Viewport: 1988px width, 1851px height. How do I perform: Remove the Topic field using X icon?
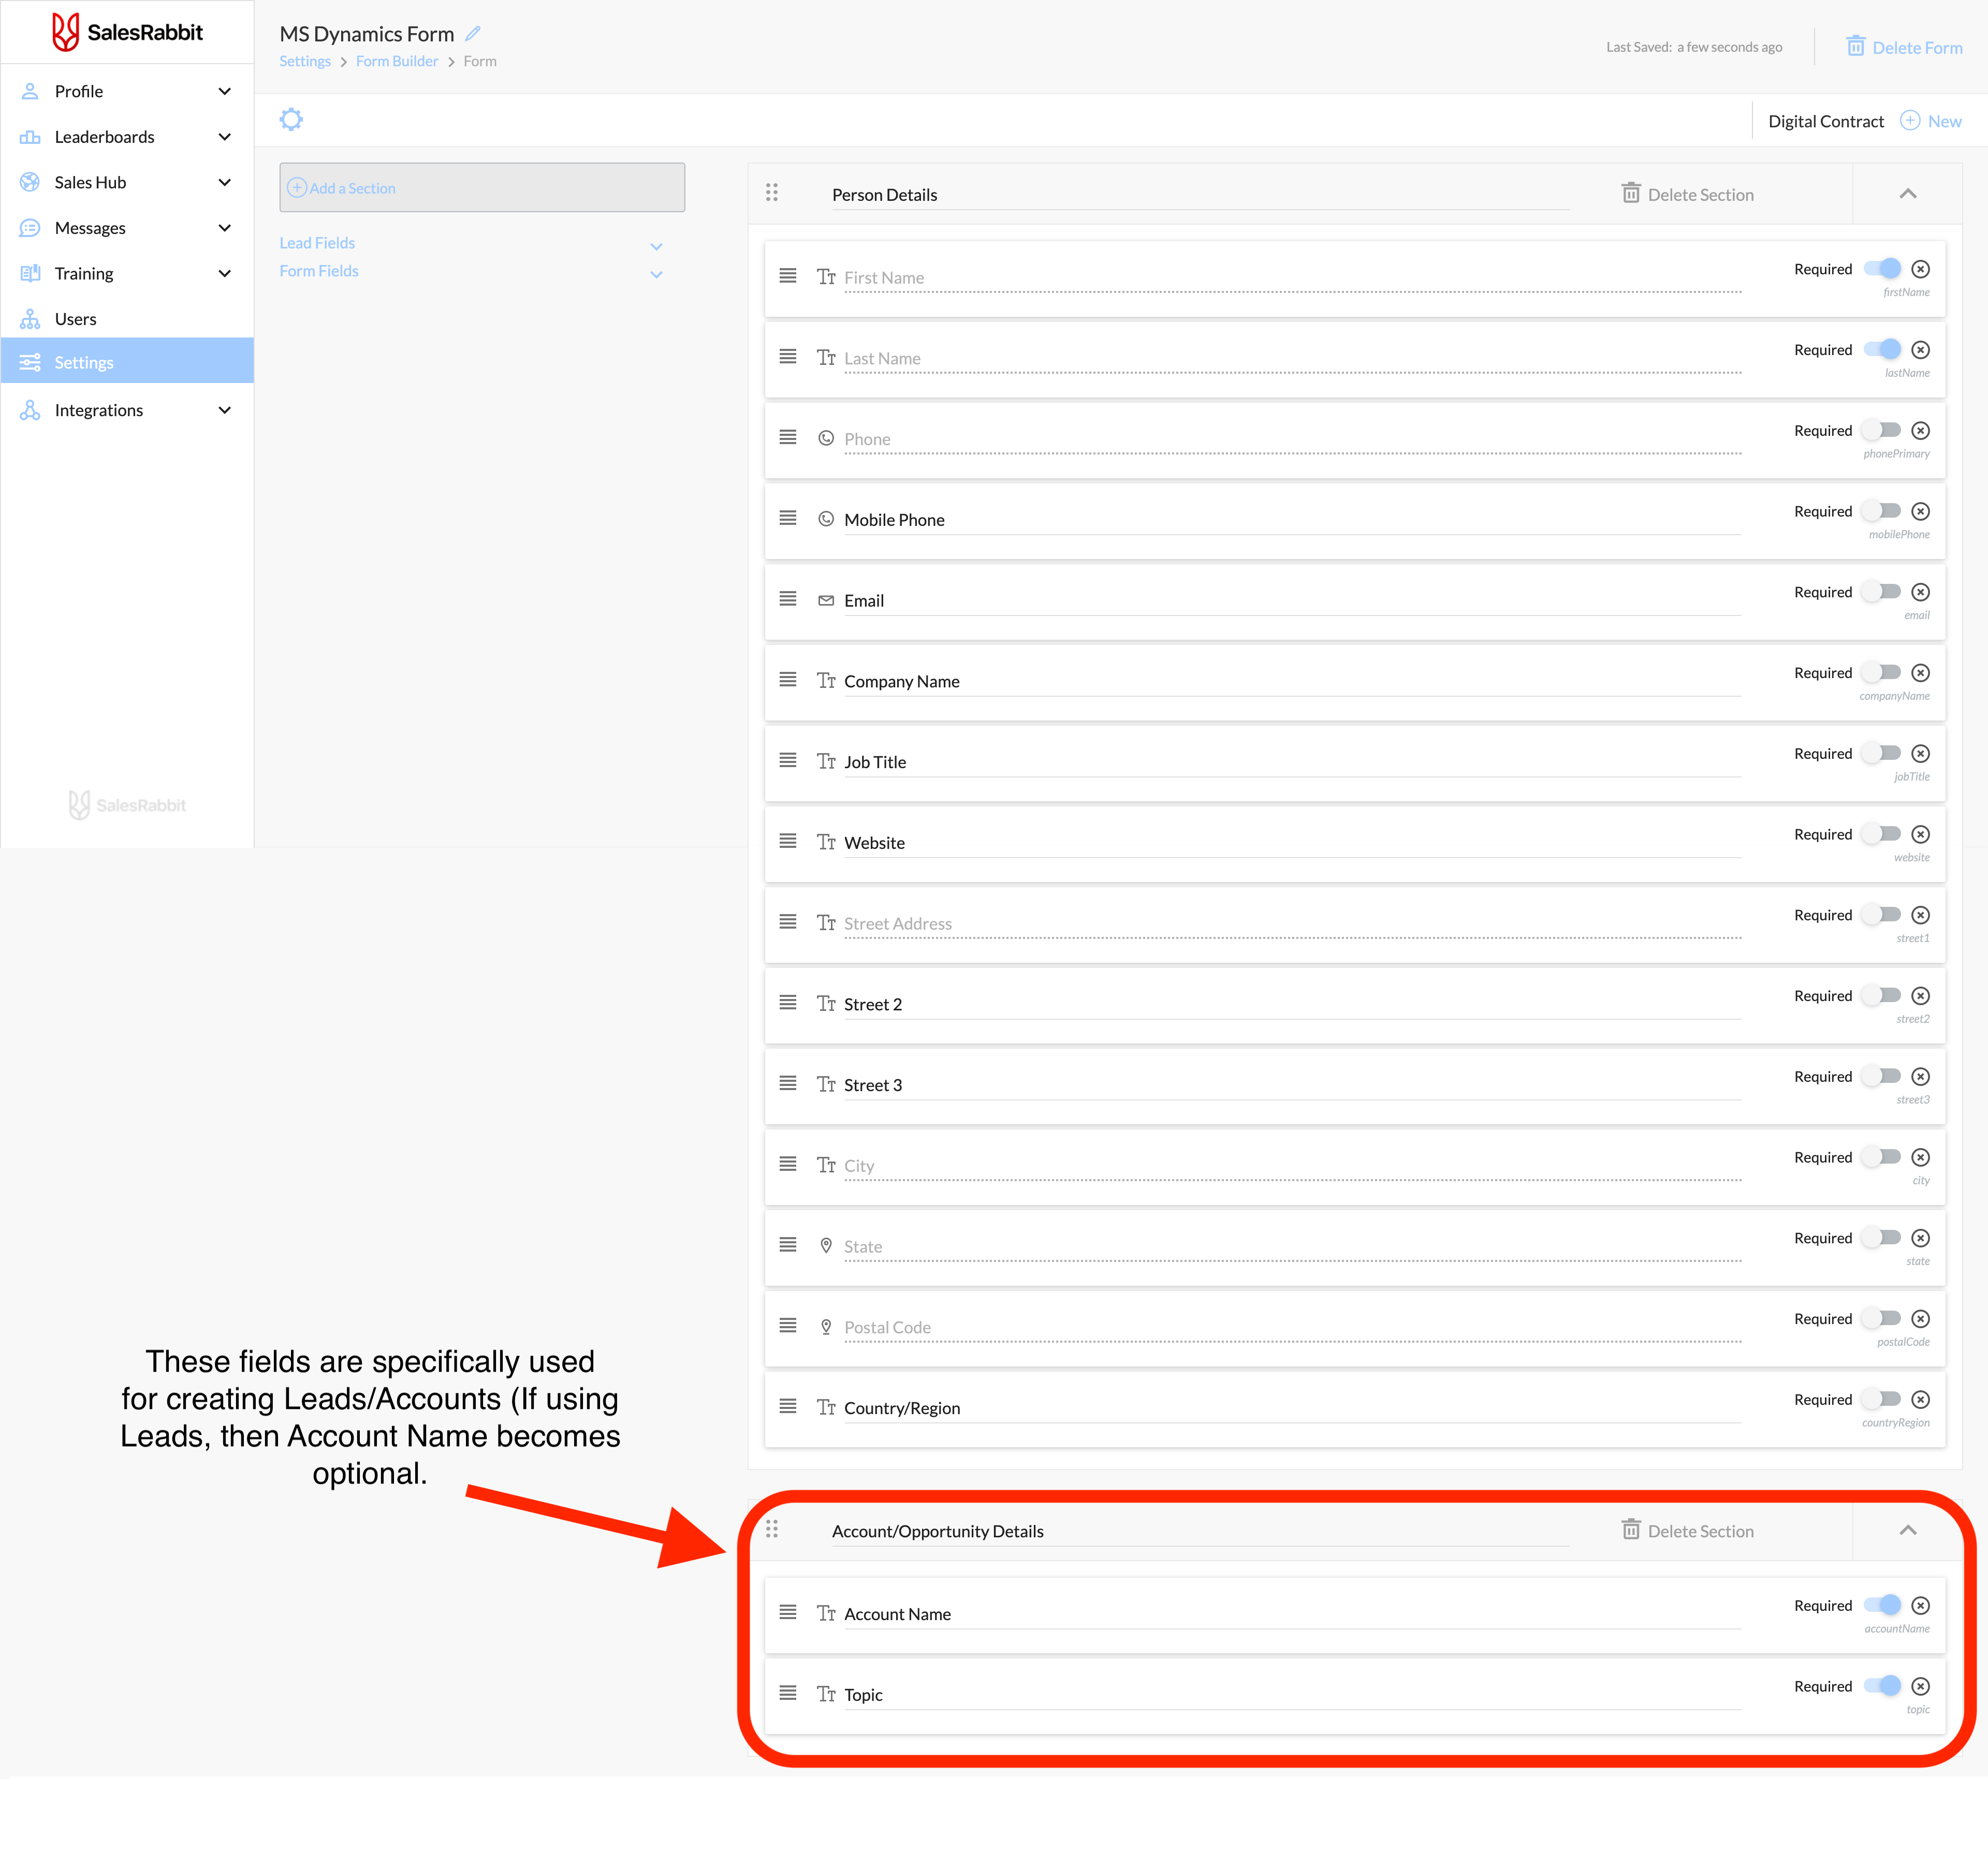[x=1920, y=1686]
